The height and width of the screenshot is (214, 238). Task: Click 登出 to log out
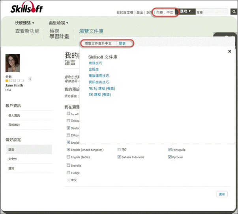[140, 13]
